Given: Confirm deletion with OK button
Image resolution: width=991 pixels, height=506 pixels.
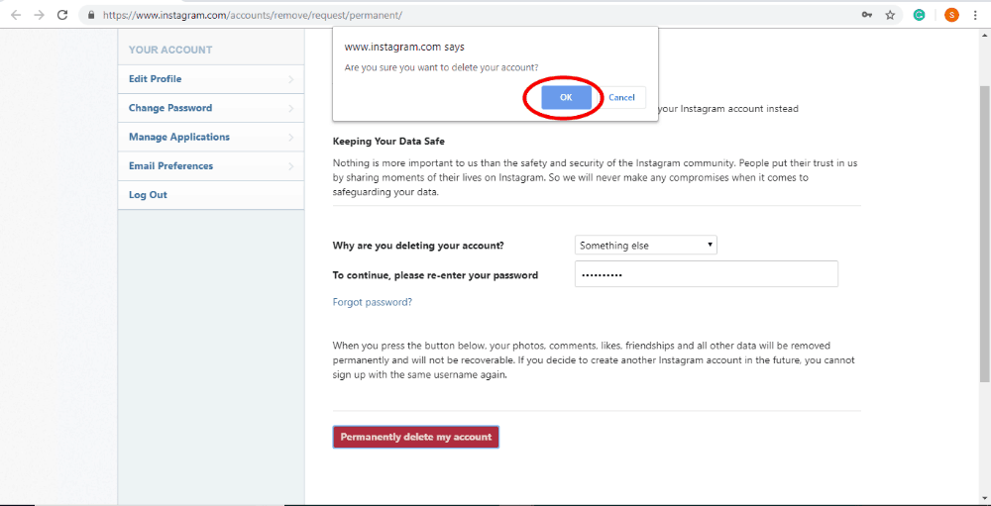Looking at the screenshot, I should pos(566,97).
